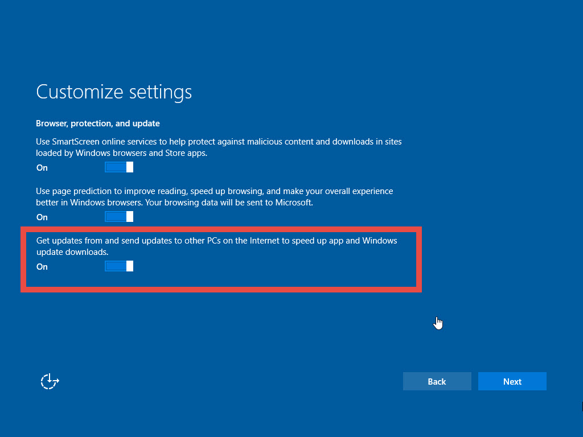Go Back to the previous setup page
The width and height of the screenshot is (583, 437).
pyautogui.click(x=437, y=381)
